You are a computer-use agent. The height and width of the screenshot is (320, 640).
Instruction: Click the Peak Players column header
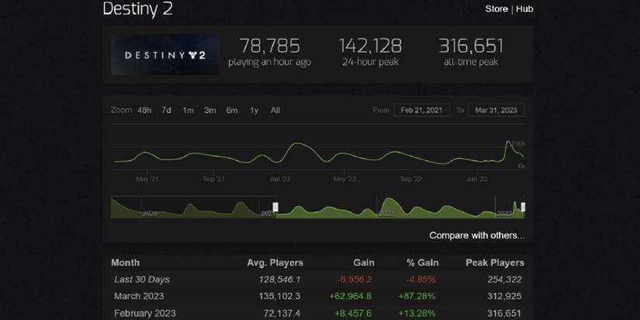click(x=495, y=263)
